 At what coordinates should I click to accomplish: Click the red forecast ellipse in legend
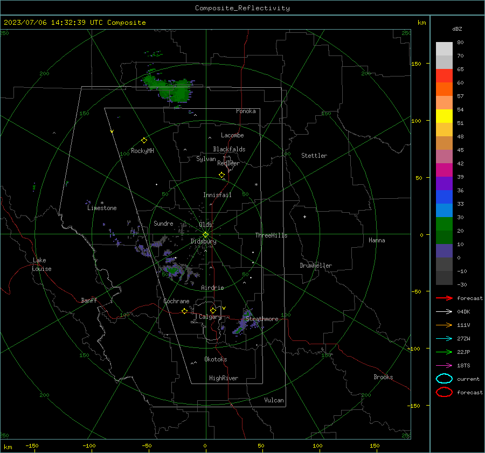444,392
